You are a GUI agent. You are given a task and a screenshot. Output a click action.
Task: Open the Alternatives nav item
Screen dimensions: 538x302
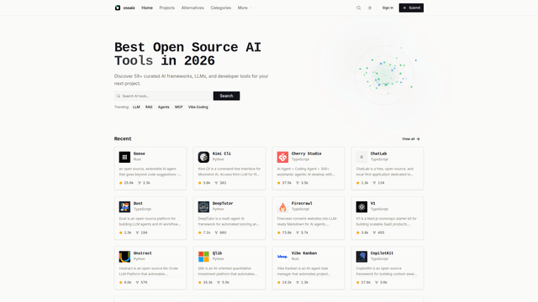coord(193,8)
